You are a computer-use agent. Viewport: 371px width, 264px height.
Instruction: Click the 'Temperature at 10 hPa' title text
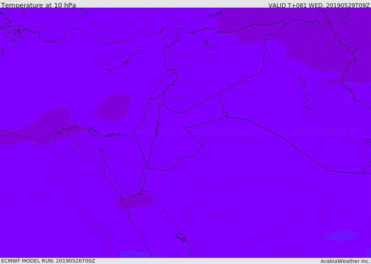38,5
